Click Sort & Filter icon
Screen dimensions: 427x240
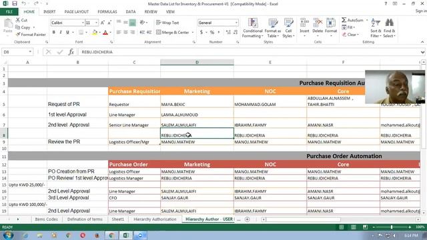point(376,23)
